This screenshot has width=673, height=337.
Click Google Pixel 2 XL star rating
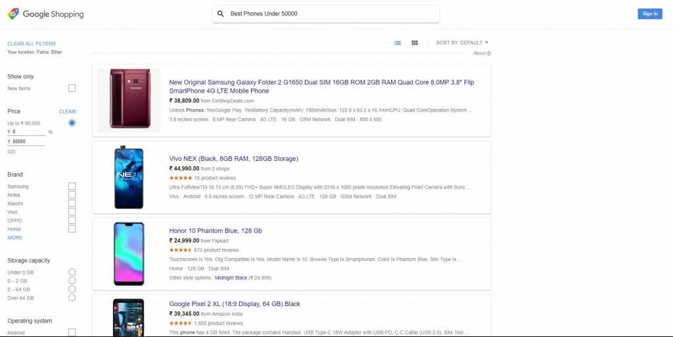(181, 323)
